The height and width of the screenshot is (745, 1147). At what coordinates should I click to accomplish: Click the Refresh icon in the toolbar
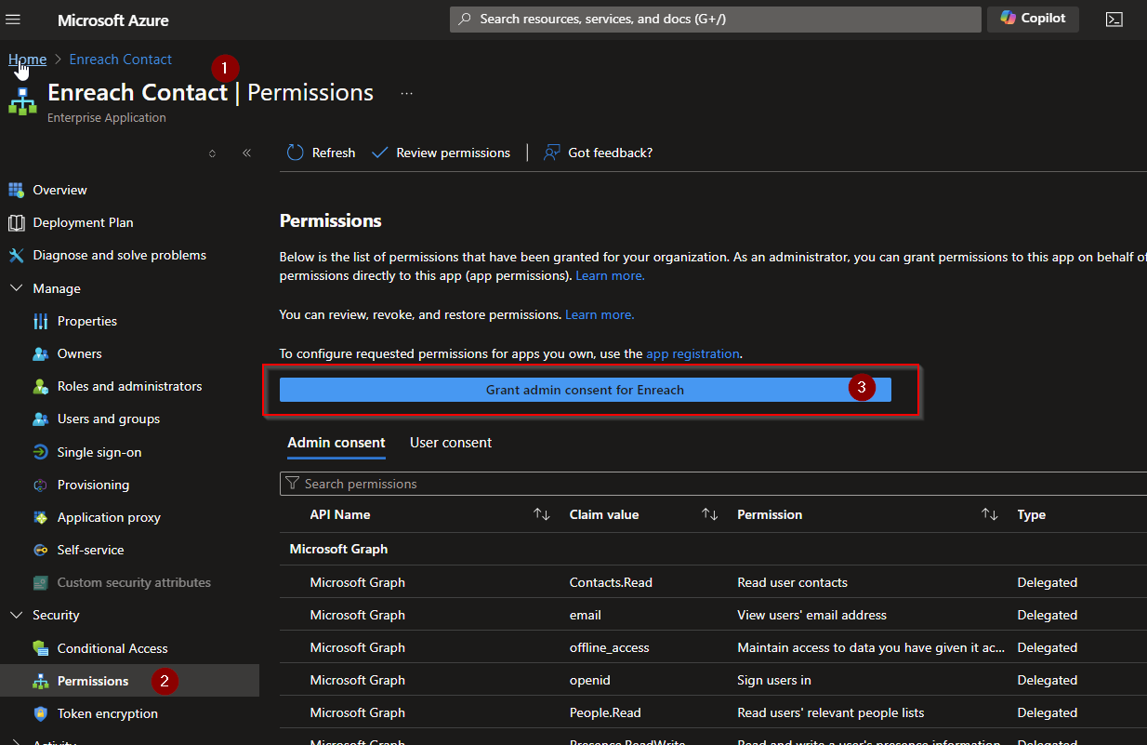point(296,153)
